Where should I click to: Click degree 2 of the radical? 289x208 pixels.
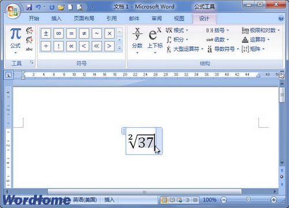[131, 137]
